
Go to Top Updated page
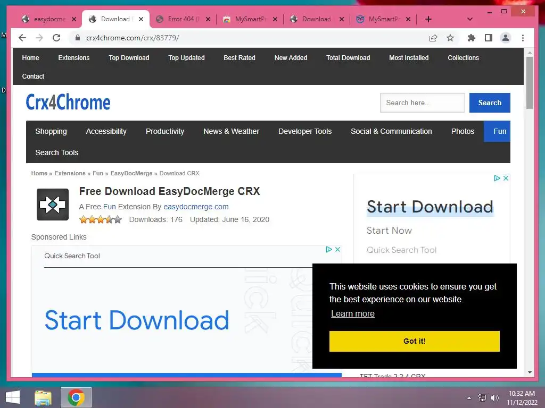pyautogui.click(x=186, y=57)
